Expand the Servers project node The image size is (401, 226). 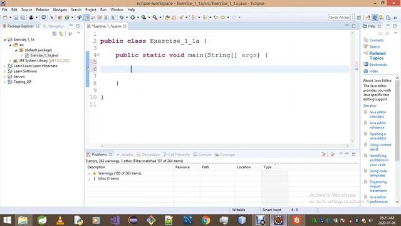click(4, 77)
